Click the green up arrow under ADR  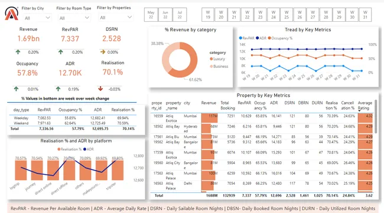(x=58, y=89)
